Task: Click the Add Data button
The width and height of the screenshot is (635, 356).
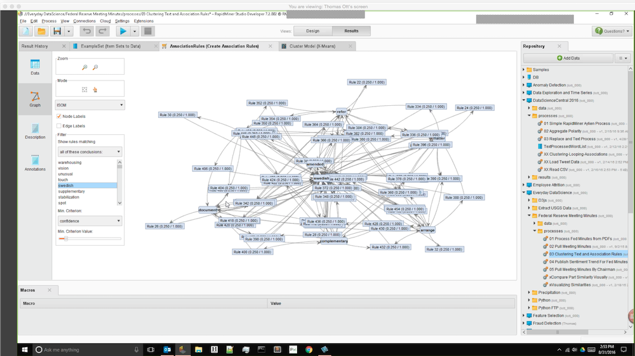Action: (x=568, y=58)
